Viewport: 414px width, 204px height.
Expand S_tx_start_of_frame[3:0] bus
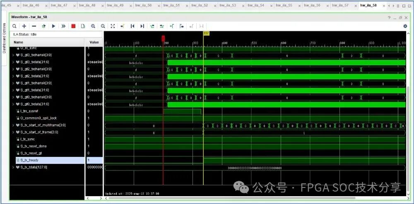14,132
